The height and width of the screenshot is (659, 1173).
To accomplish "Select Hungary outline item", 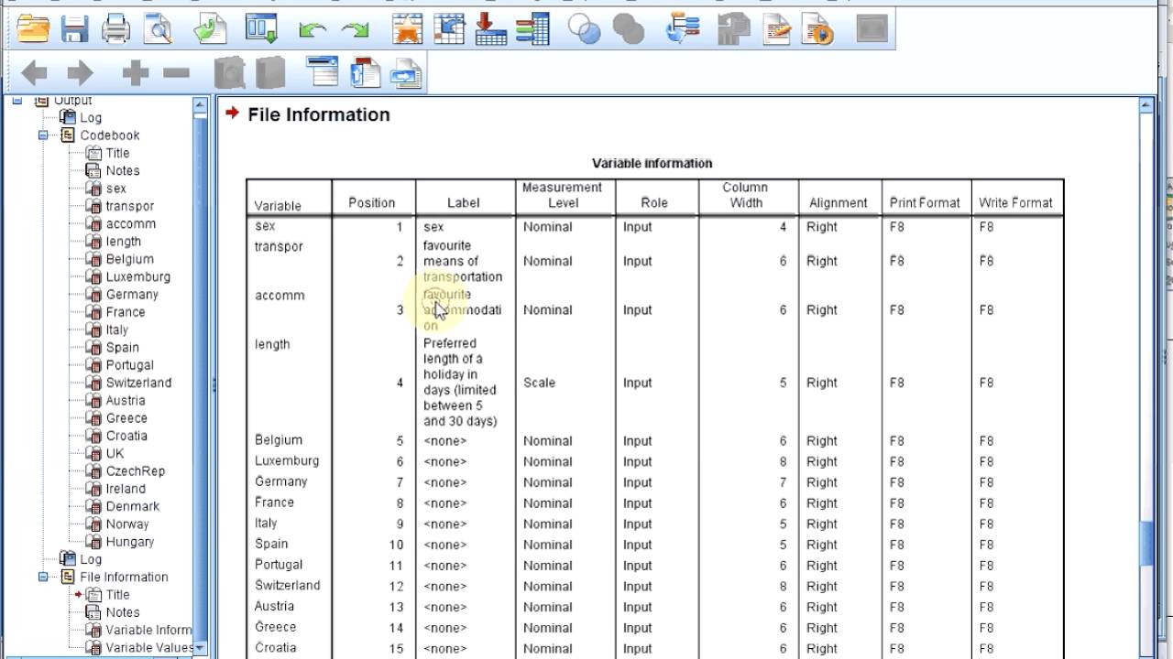I will point(129,542).
